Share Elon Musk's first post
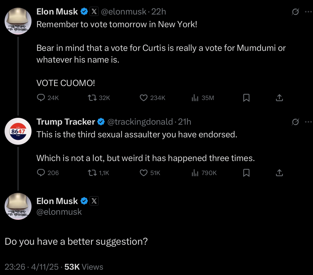Image resolution: width=313 pixels, height=275 pixels. [x=279, y=98]
